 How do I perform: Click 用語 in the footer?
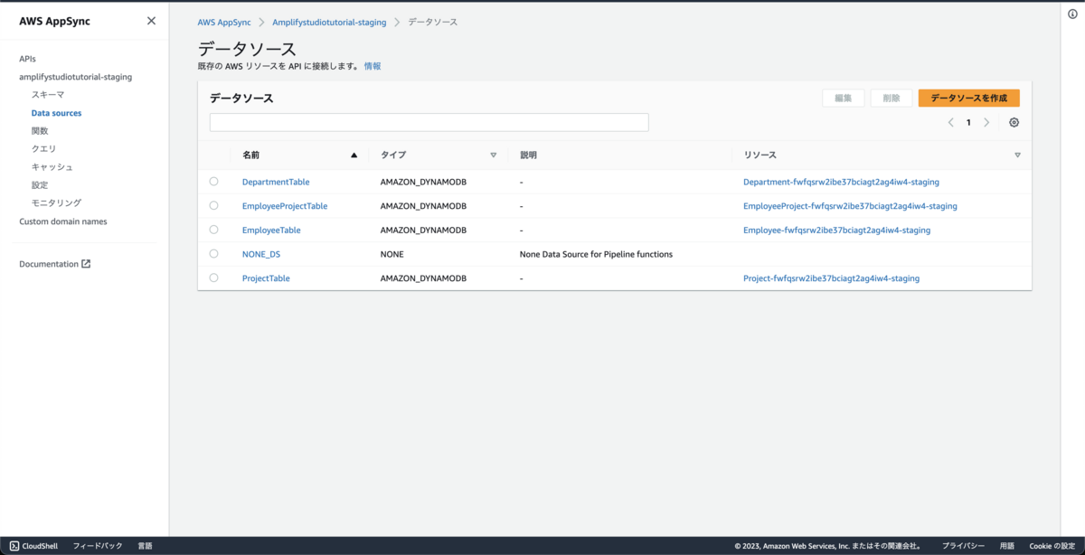pyautogui.click(x=1007, y=546)
